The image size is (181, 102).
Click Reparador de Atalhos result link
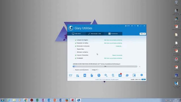[113, 43]
